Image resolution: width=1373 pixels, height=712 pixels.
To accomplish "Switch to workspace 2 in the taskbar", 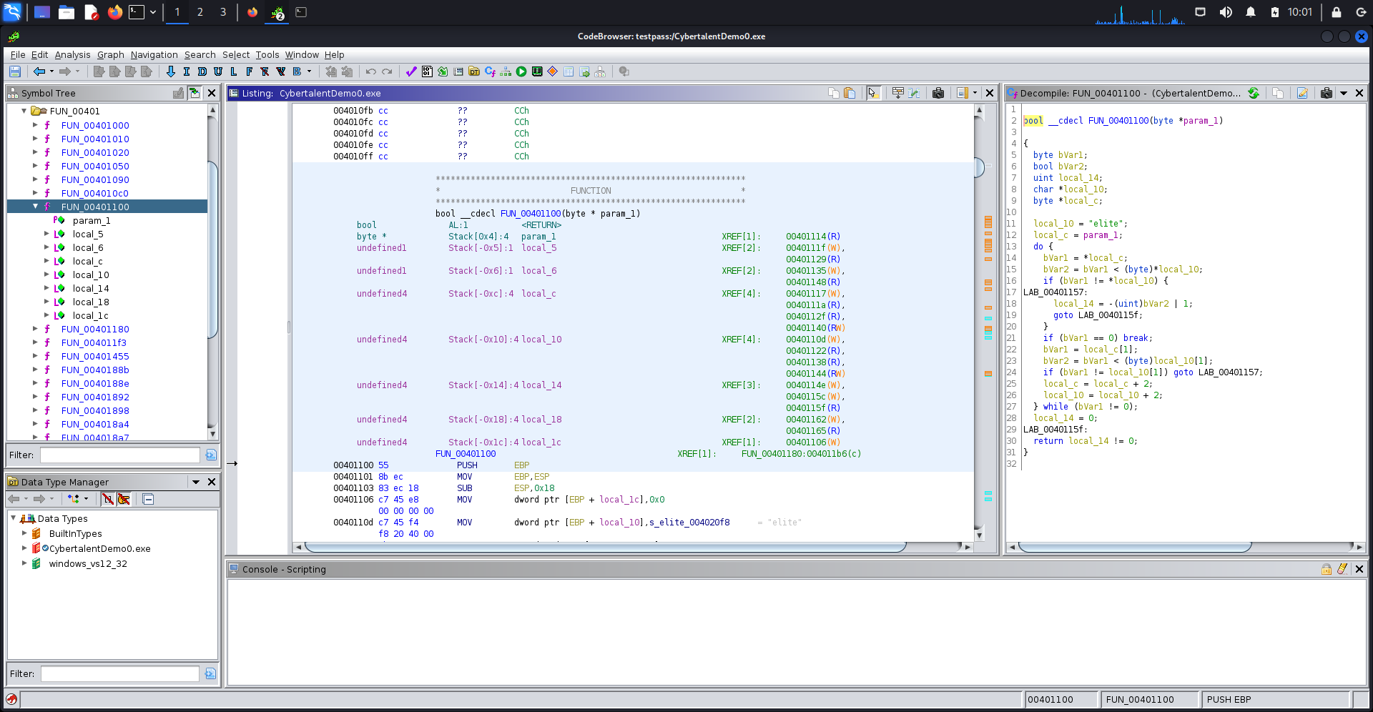I will pyautogui.click(x=200, y=12).
